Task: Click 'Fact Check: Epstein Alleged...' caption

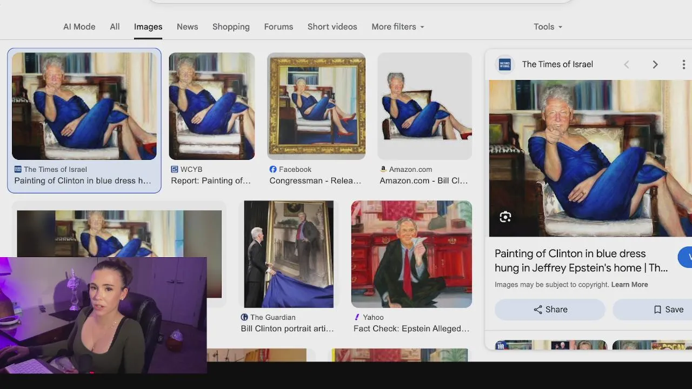Action: [411, 328]
